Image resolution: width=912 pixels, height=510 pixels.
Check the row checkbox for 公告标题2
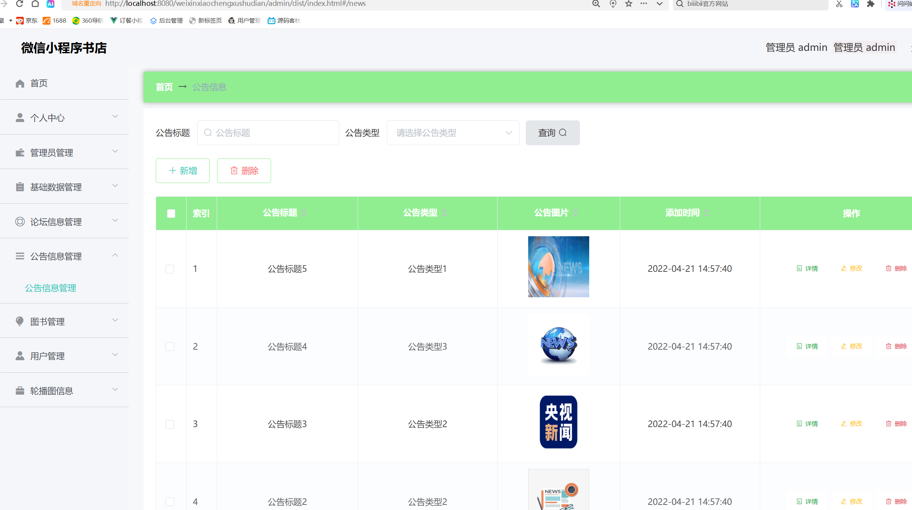pos(170,502)
